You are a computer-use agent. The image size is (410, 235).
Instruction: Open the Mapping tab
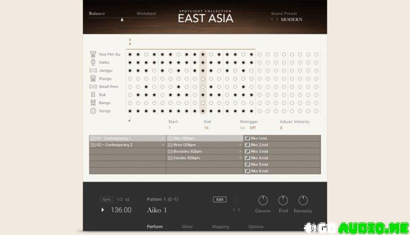point(220,226)
